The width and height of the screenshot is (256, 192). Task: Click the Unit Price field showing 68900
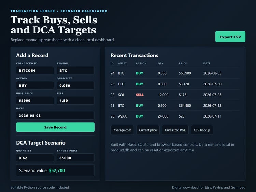[x=35, y=100]
